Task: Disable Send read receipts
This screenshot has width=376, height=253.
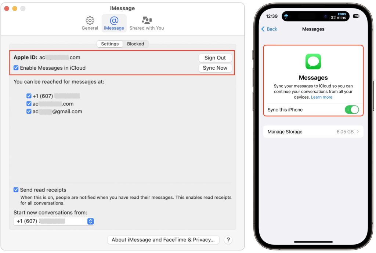Action: coord(15,190)
